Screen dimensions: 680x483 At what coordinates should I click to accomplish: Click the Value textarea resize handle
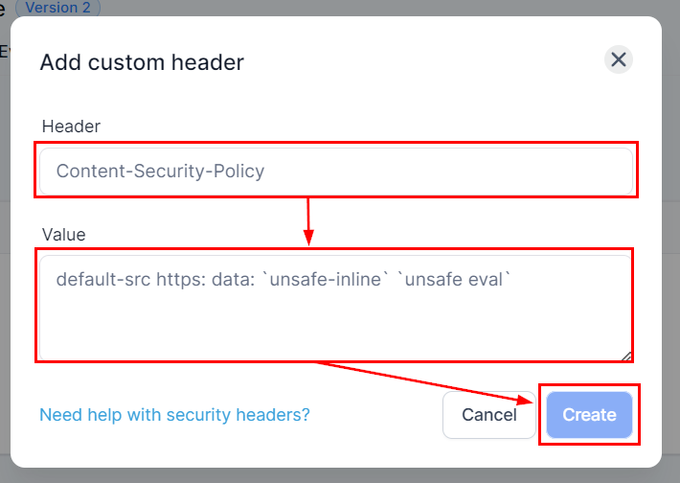pyautogui.click(x=626, y=356)
